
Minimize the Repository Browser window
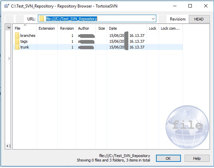[175, 6]
